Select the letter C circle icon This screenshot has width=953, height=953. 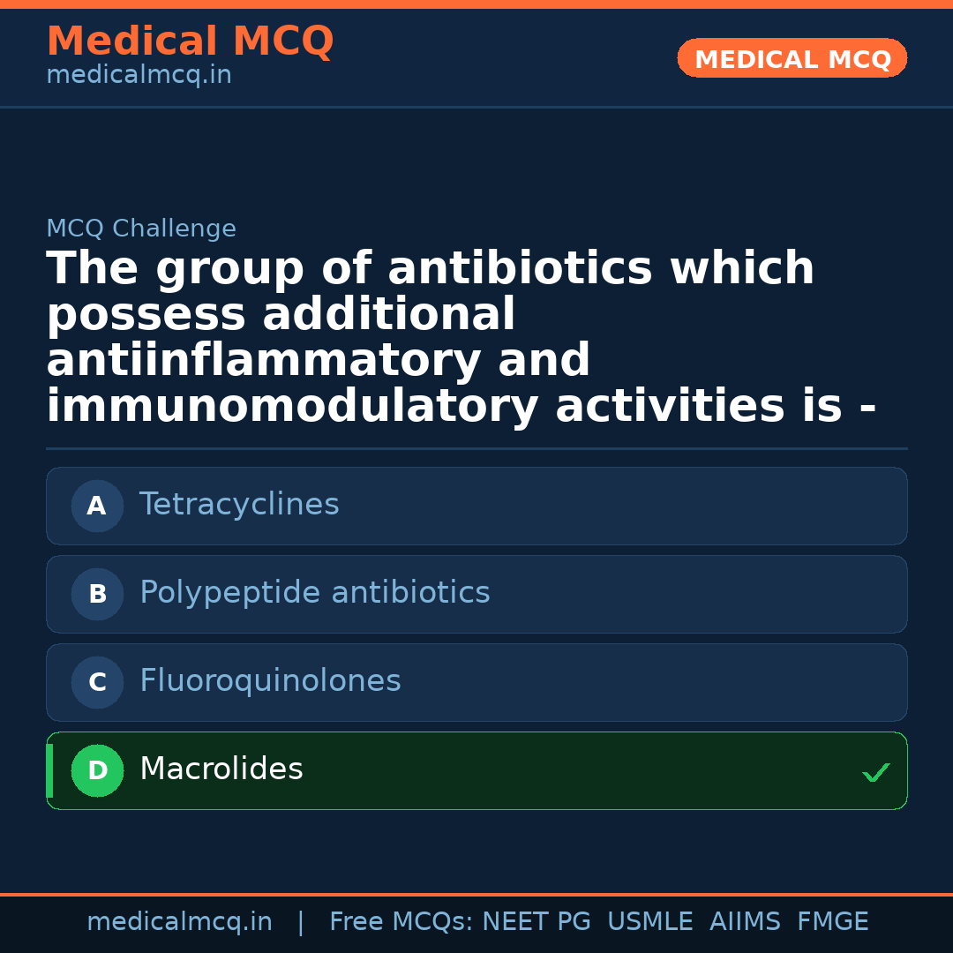(97, 682)
